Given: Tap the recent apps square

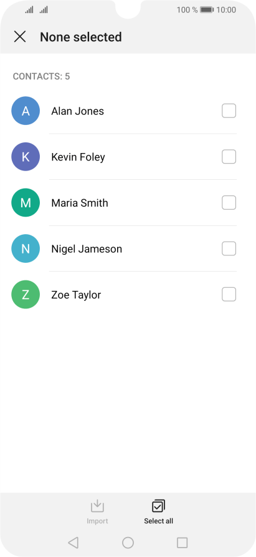Looking at the screenshot, I should coord(183,543).
